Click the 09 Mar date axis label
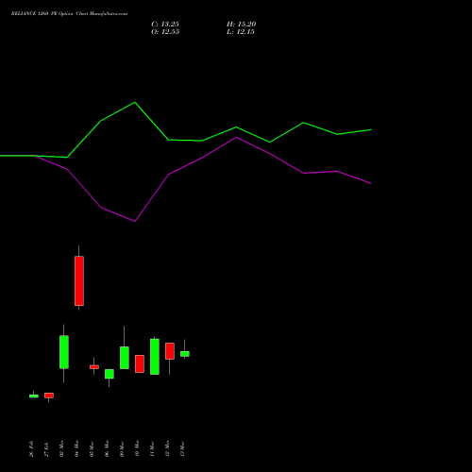472x472 pixels. pos(122,449)
